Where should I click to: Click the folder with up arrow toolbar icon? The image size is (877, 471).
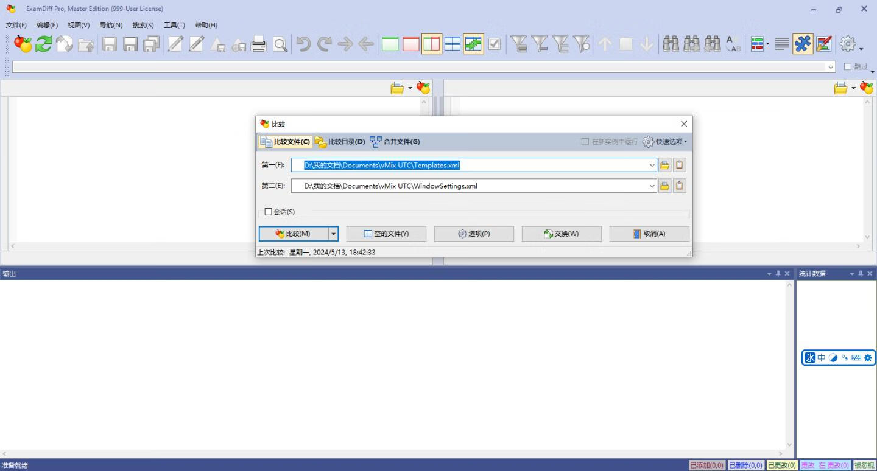pos(86,44)
